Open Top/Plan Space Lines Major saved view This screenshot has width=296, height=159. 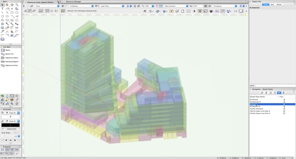pyautogui.click(x=260, y=111)
